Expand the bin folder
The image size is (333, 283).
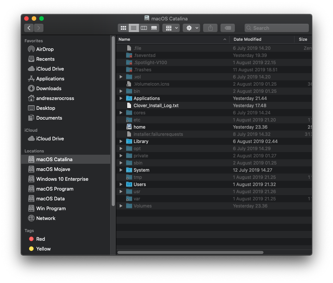pos(121,91)
